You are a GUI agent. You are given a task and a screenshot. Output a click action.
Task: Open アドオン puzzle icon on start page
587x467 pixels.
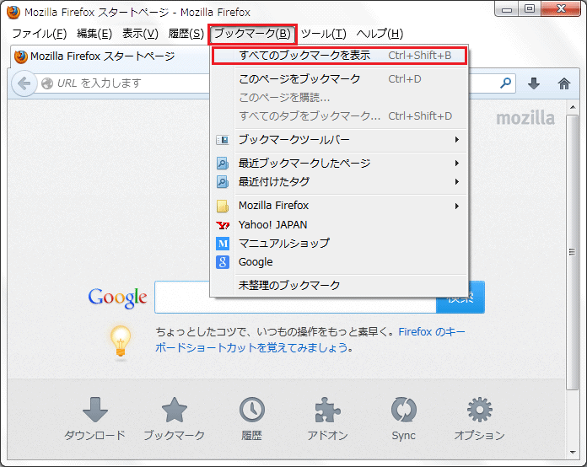[327, 419]
